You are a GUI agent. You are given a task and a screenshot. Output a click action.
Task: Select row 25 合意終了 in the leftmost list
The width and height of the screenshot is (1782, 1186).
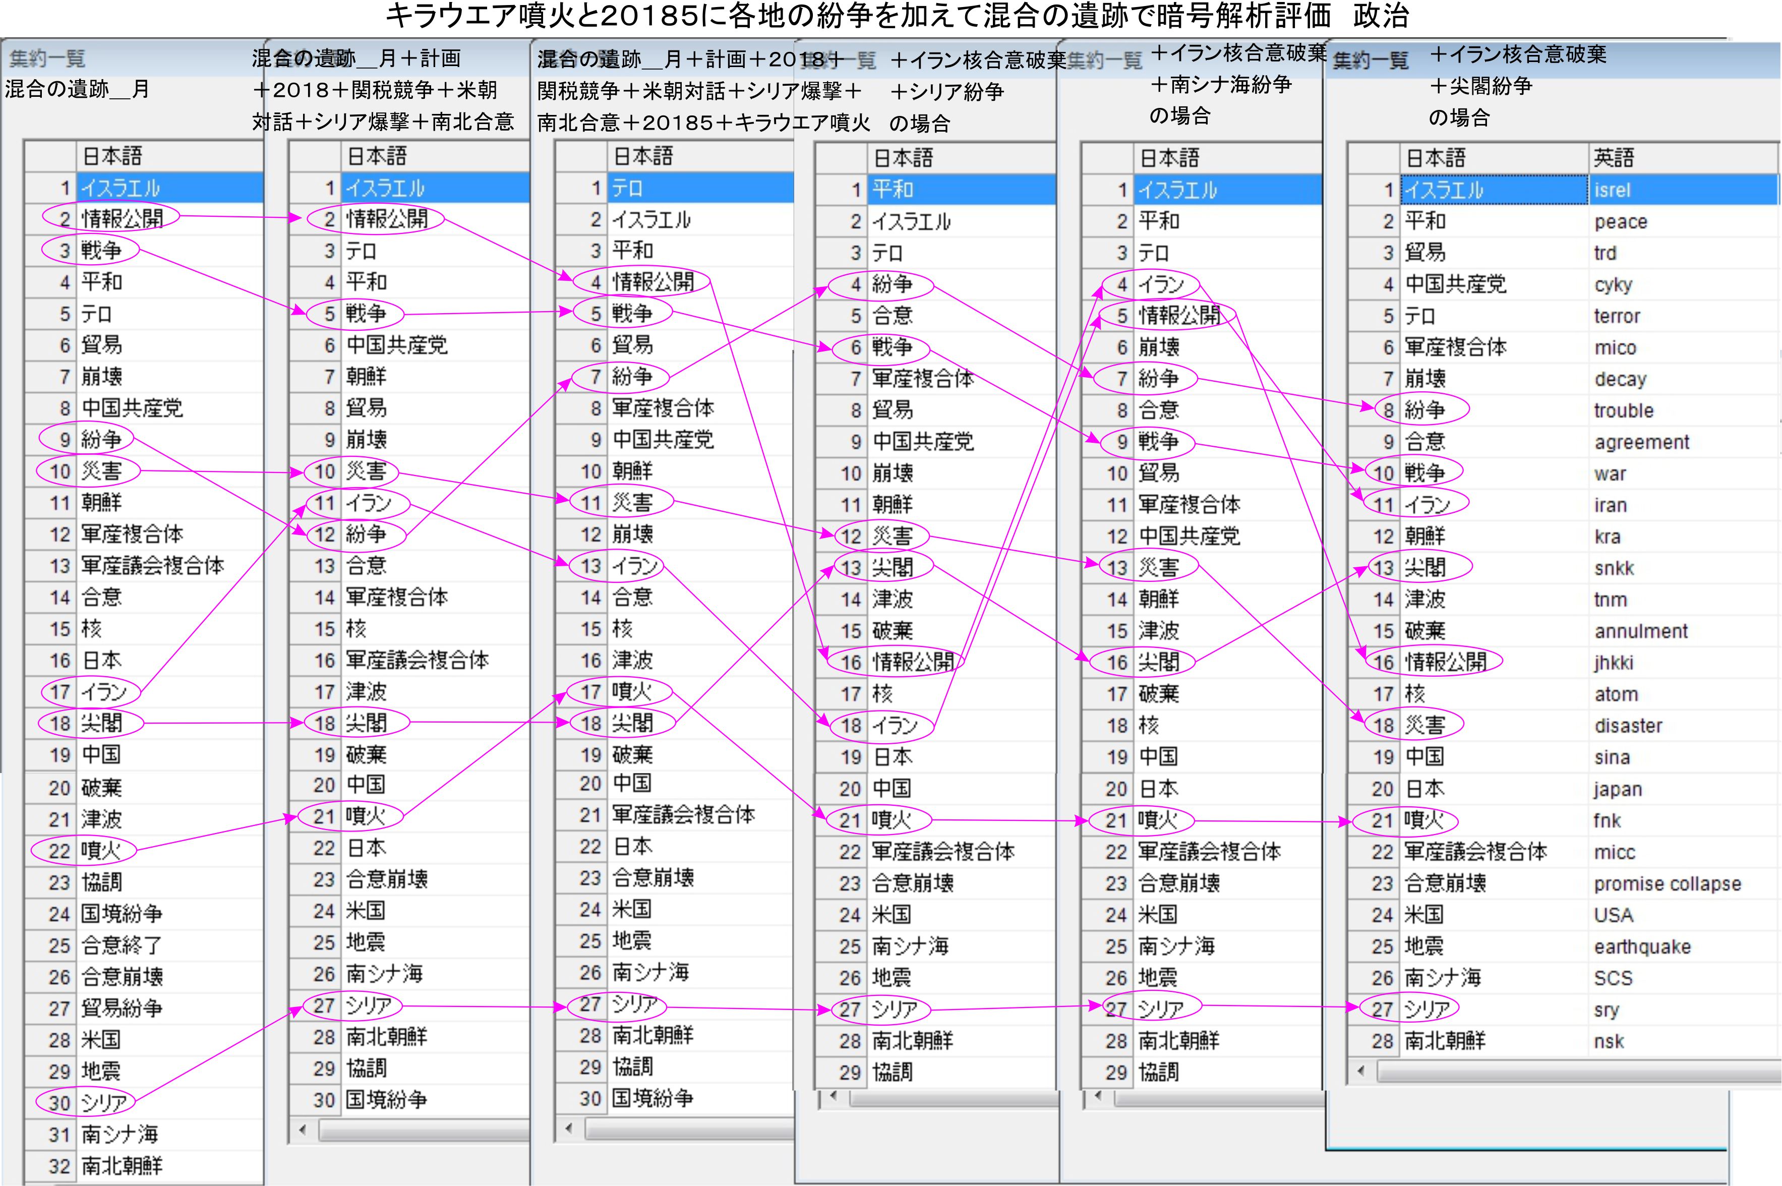[121, 945]
